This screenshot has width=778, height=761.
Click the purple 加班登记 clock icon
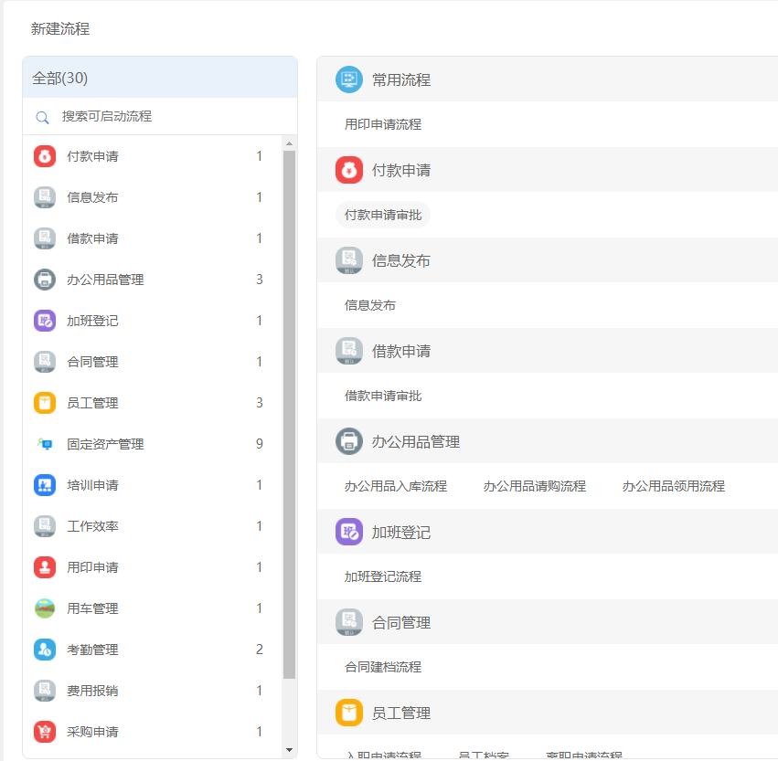pos(44,320)
